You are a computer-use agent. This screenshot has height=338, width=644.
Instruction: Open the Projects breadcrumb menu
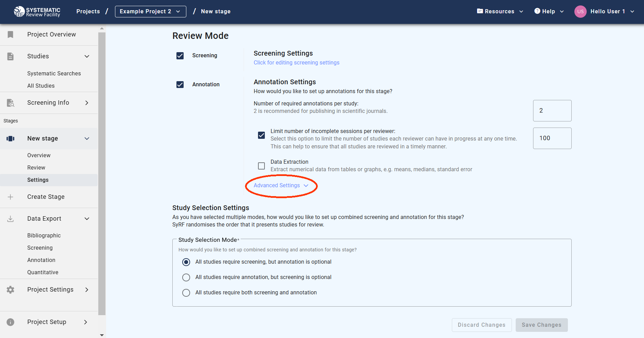click(x=88, y=11)
